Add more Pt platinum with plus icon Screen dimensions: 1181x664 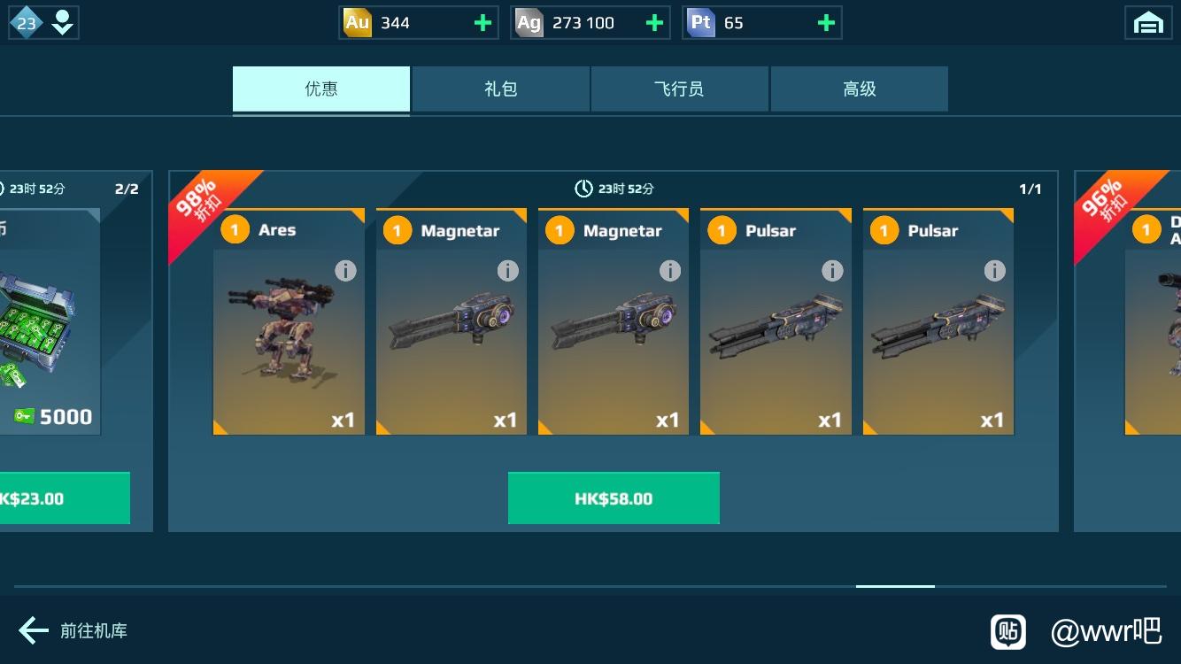826,23
